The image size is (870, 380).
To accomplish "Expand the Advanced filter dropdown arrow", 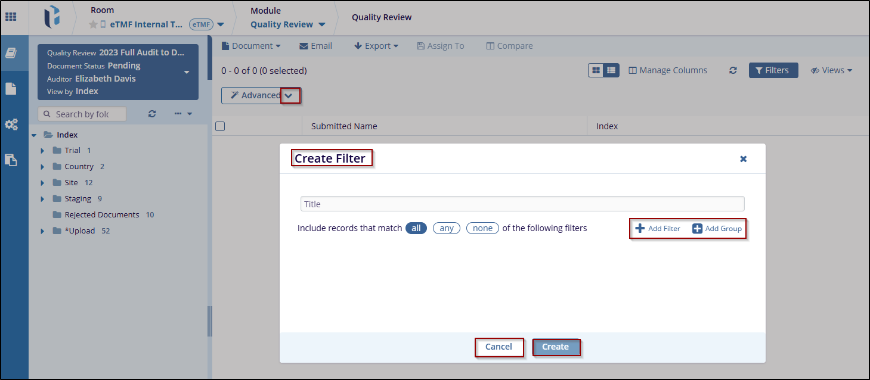I will coord(289,95).
